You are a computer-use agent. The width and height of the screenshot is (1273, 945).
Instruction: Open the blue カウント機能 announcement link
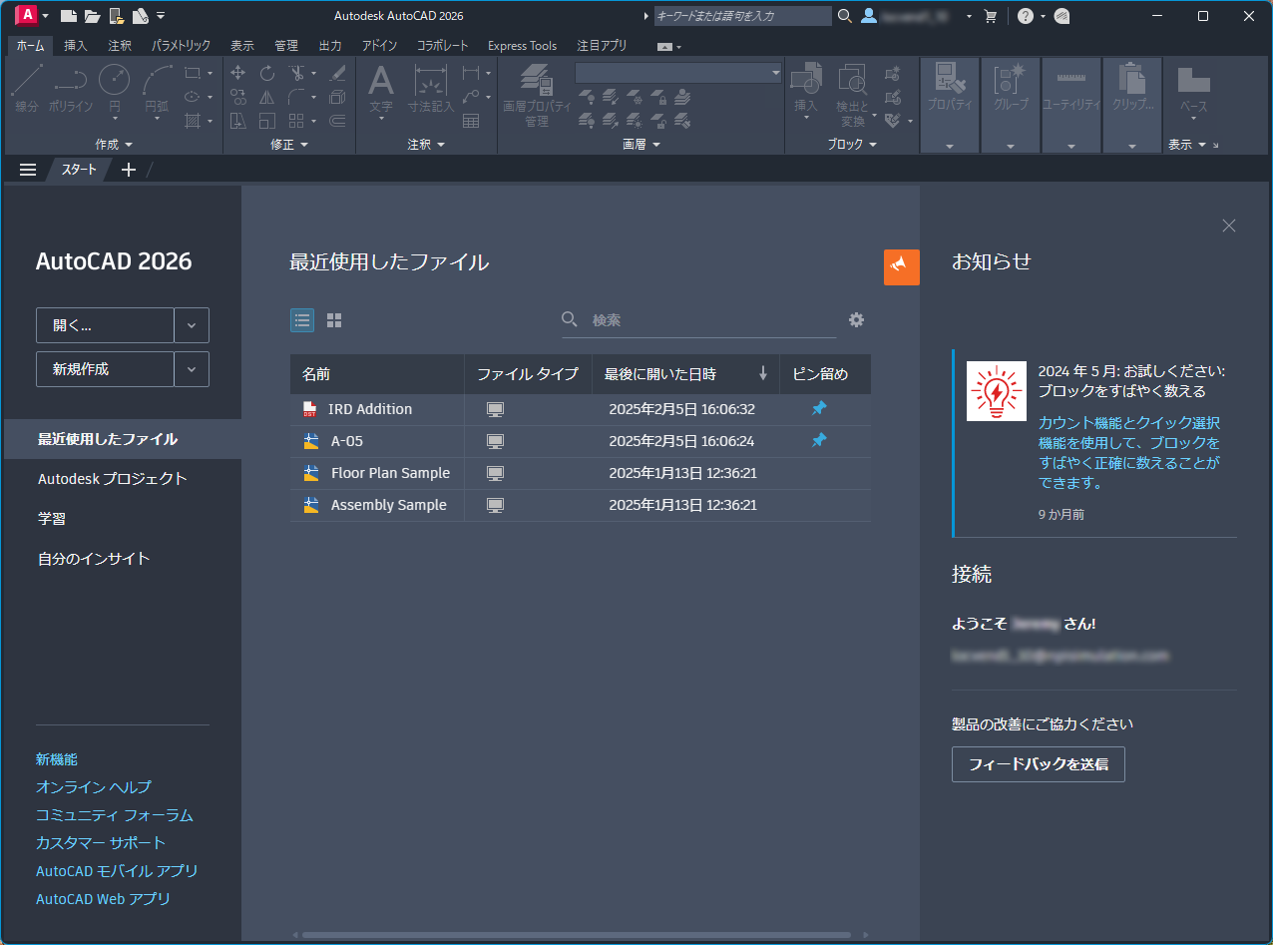click(x=1129, y=453)
